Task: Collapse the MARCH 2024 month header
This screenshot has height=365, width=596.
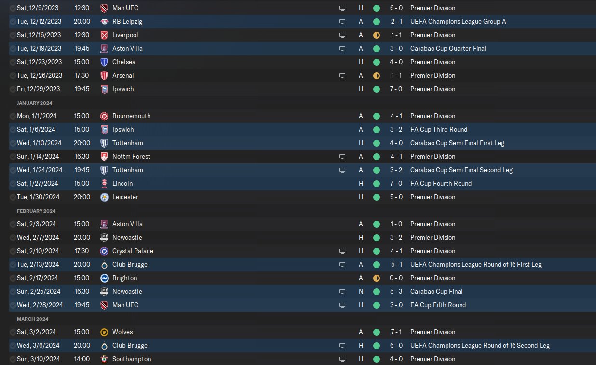Action: (33, 319)
